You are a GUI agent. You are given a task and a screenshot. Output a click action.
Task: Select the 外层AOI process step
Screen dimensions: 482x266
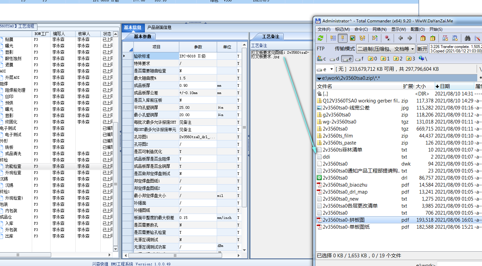[12, 77]
